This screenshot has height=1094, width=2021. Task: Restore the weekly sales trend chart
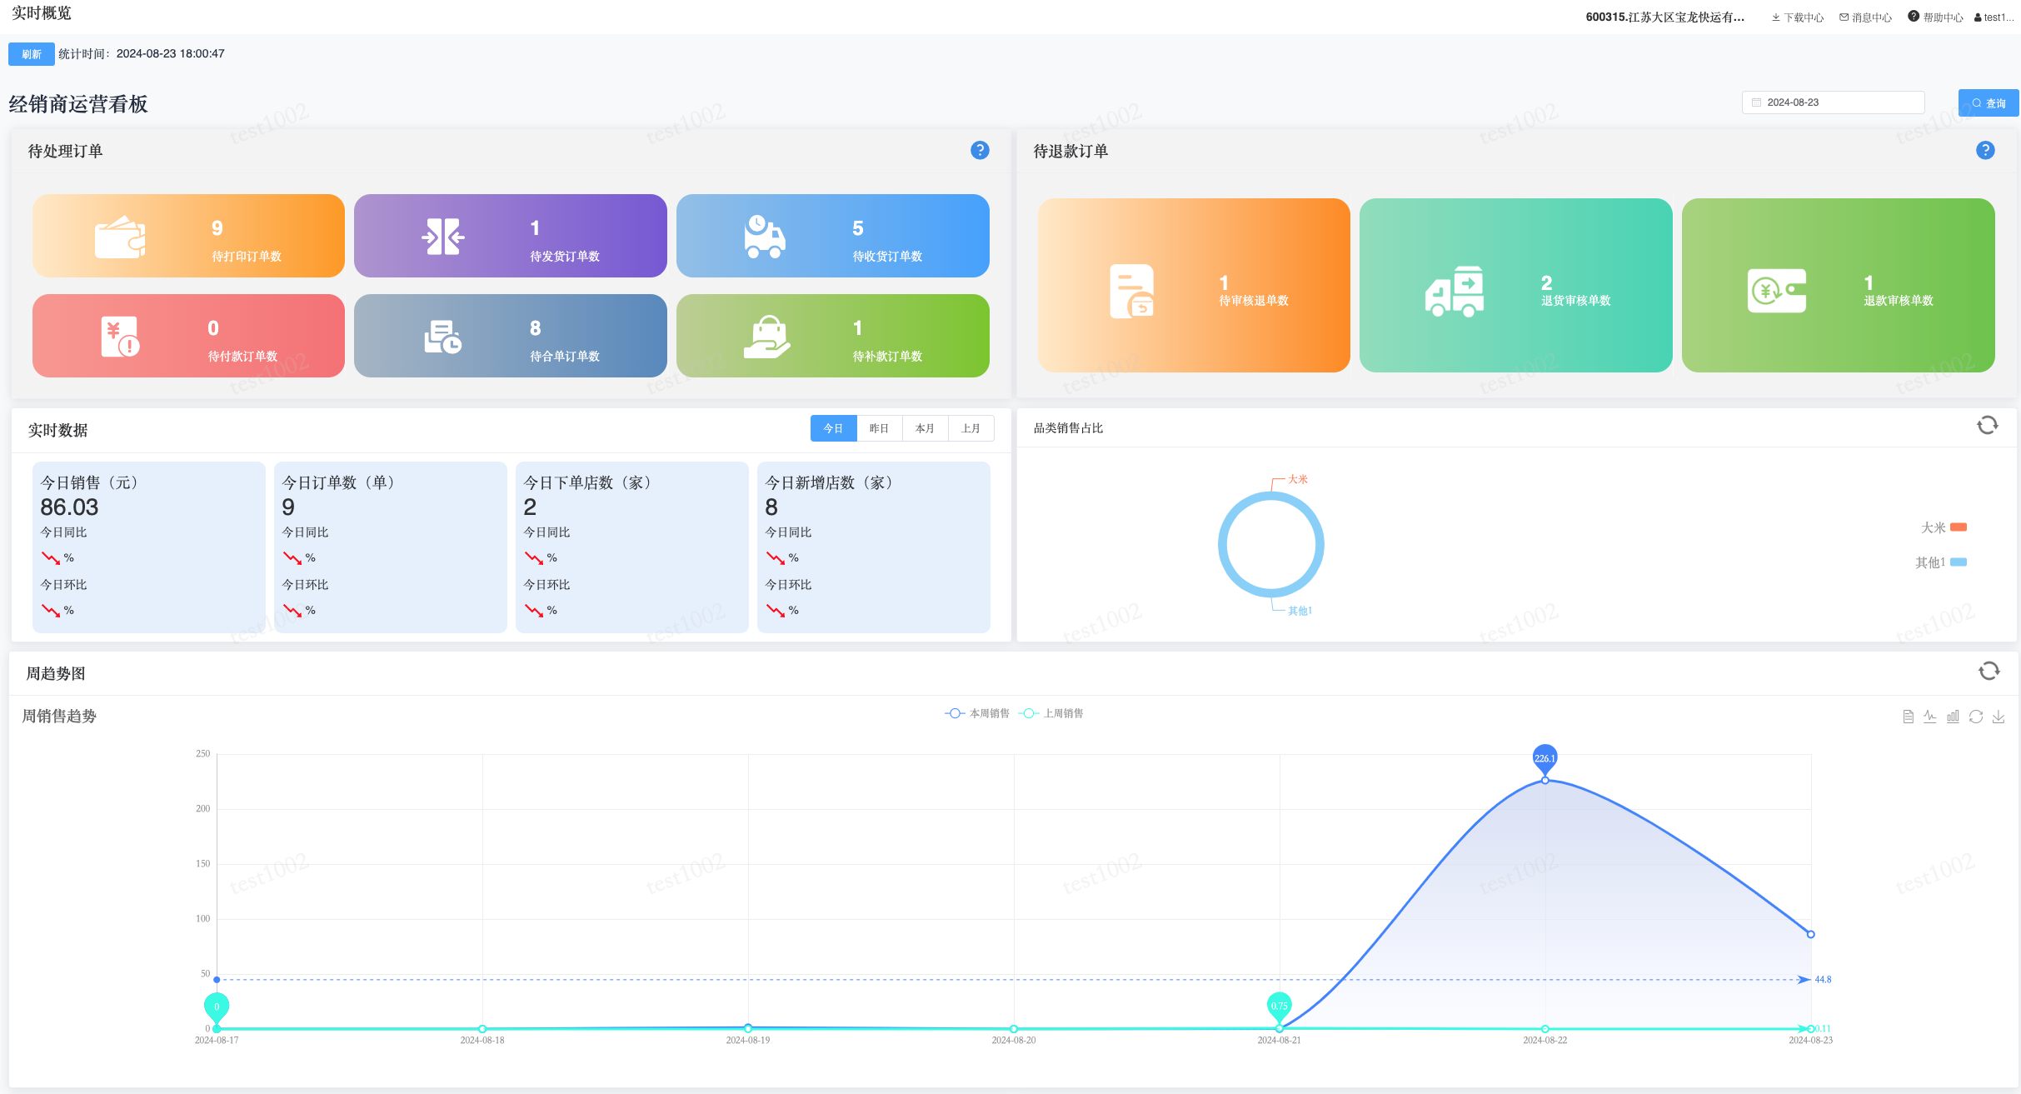[x=1975, y=717]
